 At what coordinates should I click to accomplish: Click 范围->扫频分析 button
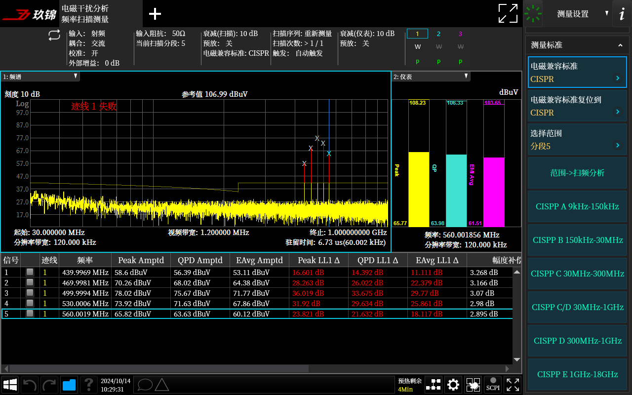click(577, 173)
